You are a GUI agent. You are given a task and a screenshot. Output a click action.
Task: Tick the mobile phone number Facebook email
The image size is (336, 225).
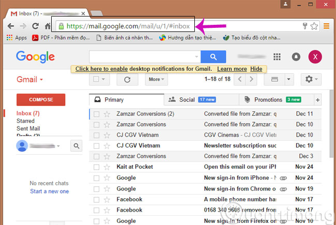click(x=97, y=200)
